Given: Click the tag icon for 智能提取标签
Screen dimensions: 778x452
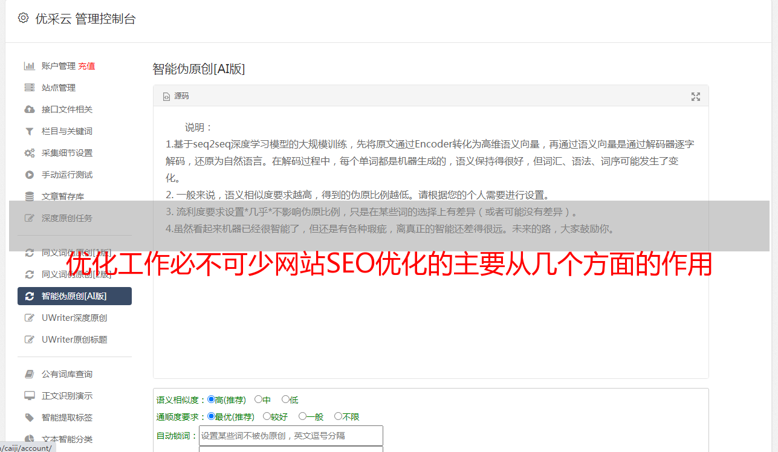Looking at the screenshot, I should [x=29, y=418].
